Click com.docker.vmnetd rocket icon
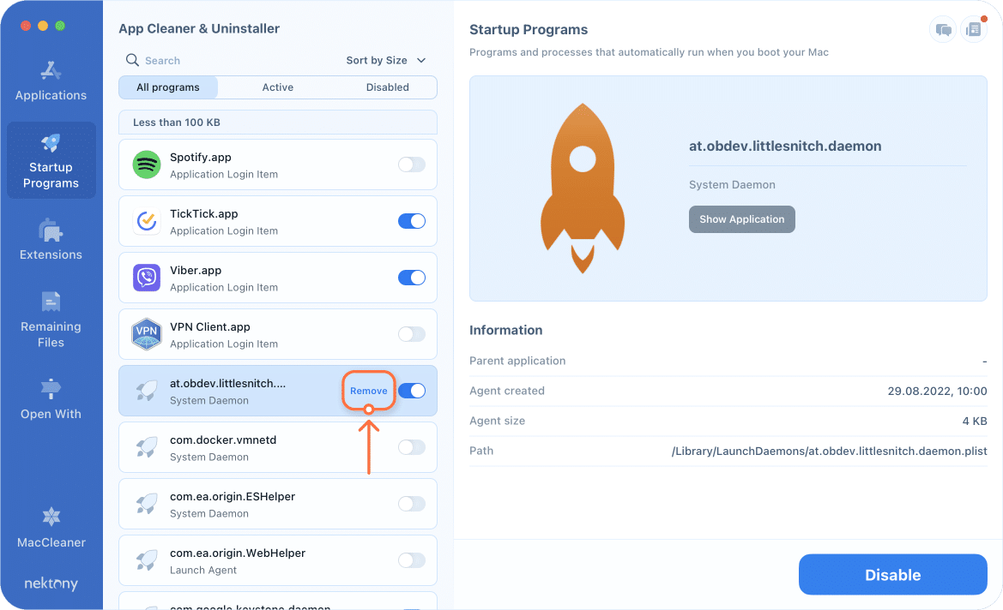Viewport: 1003px width, 610px height. [147, 447]
